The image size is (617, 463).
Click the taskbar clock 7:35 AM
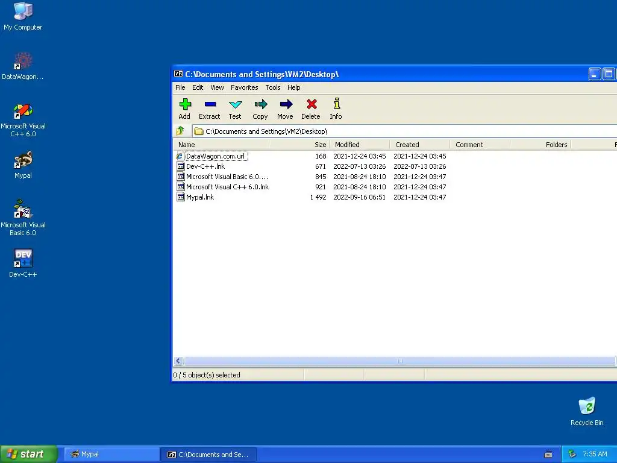[x=595, y=454]
